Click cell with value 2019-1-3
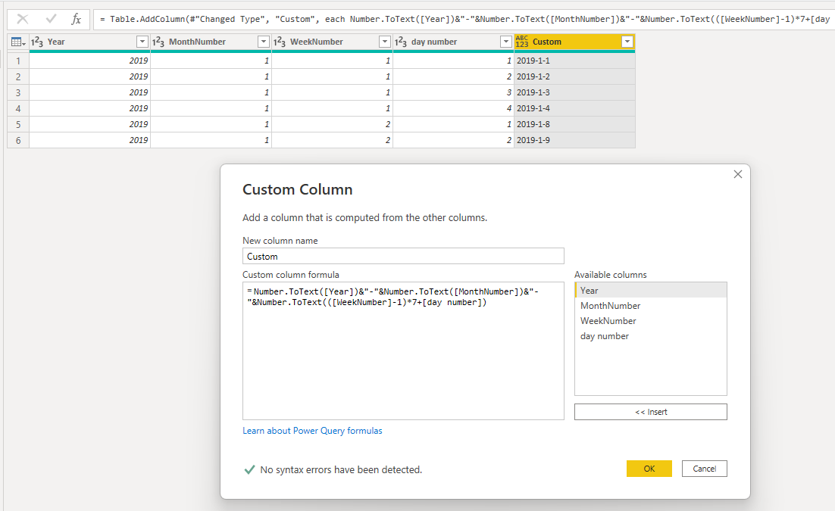The height and width of the screenshot is (511, 835). pyautogui.click(x=574, y=92)
